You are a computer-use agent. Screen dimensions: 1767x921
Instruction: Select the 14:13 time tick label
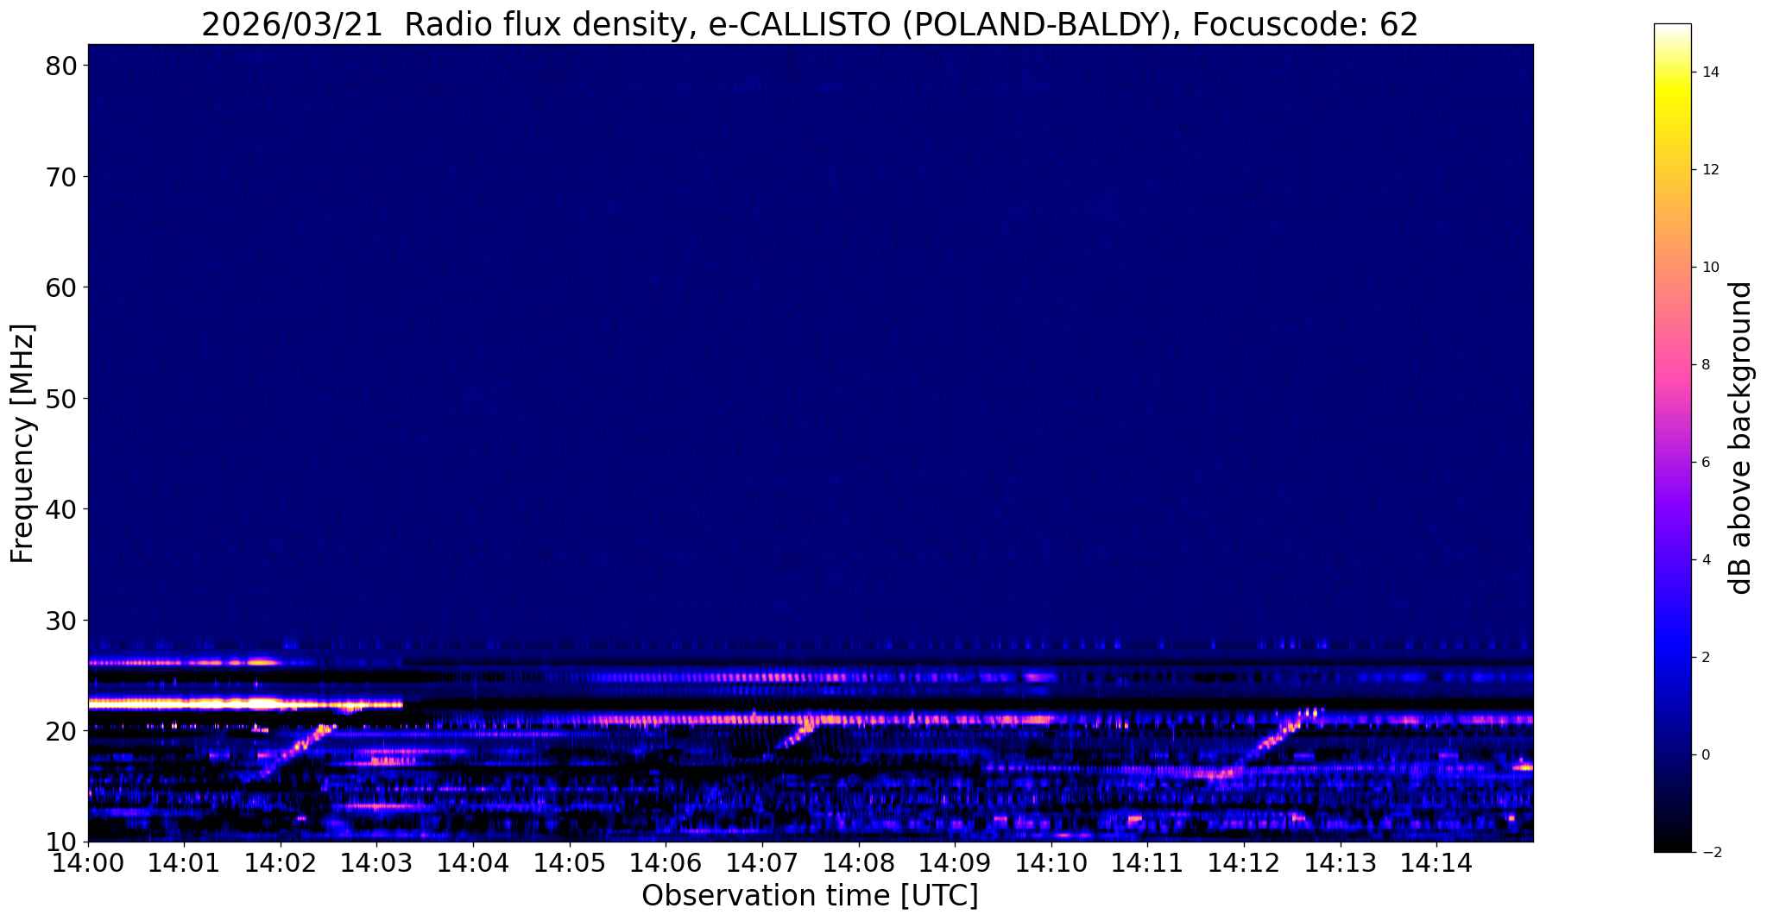coord(1340,861)
